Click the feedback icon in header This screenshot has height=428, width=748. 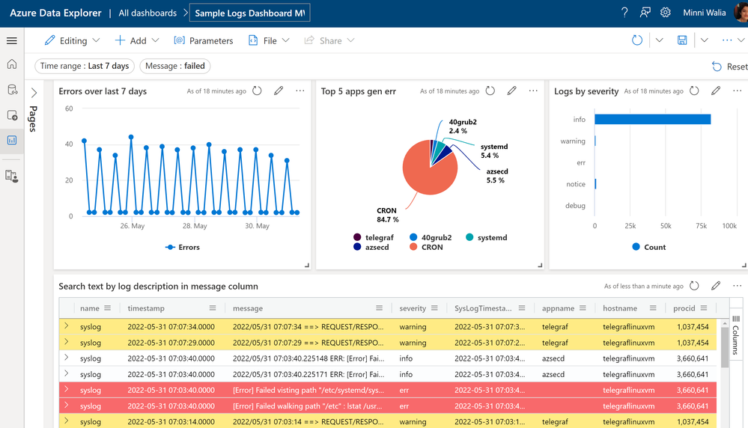(x=645, y=13)
